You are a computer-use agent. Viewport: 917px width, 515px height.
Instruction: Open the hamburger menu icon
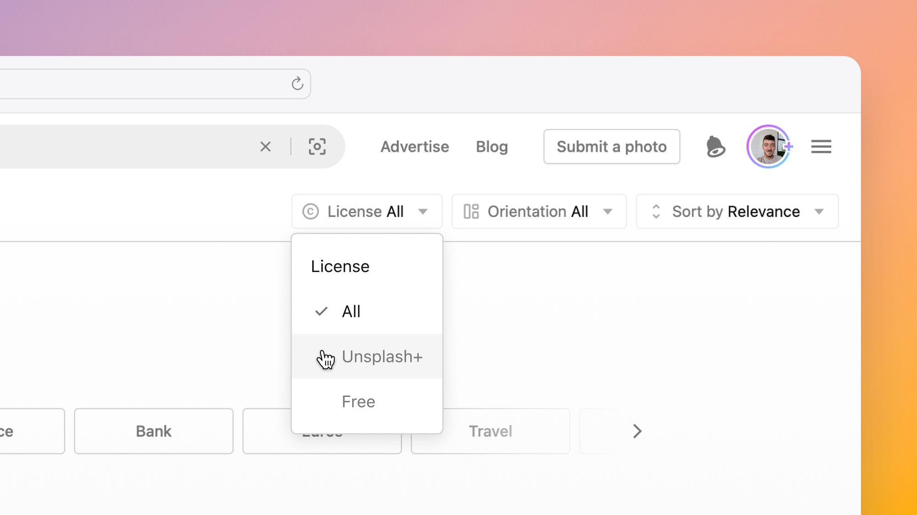pyautogui.click(x=821, y=146)
